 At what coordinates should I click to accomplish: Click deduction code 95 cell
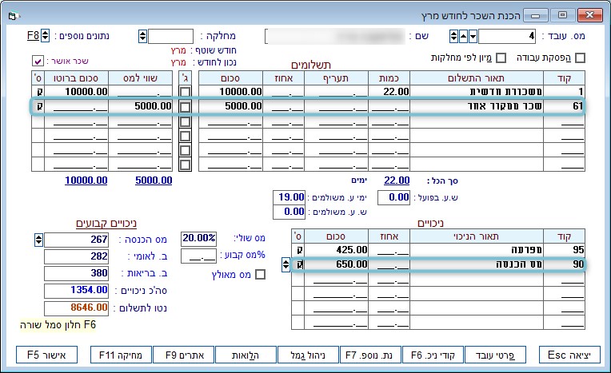[565, 250]
